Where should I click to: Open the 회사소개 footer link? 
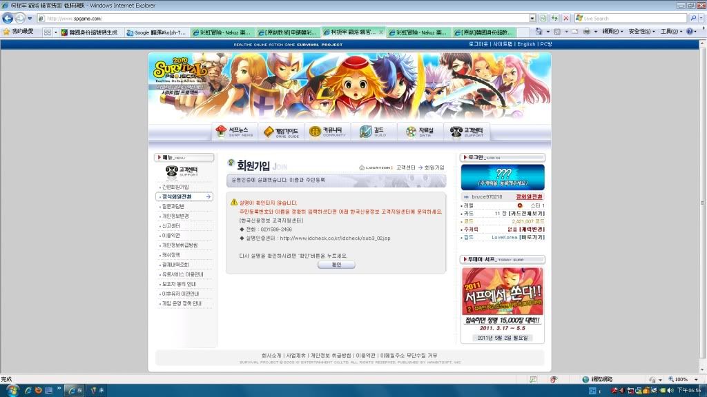click(271, 356)
